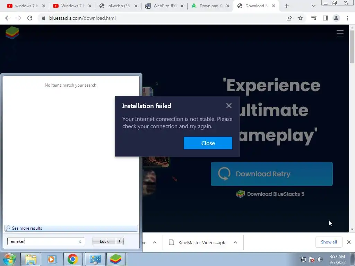Expand KineMaster download options chevron
The image size is (355, 266).
235,242
